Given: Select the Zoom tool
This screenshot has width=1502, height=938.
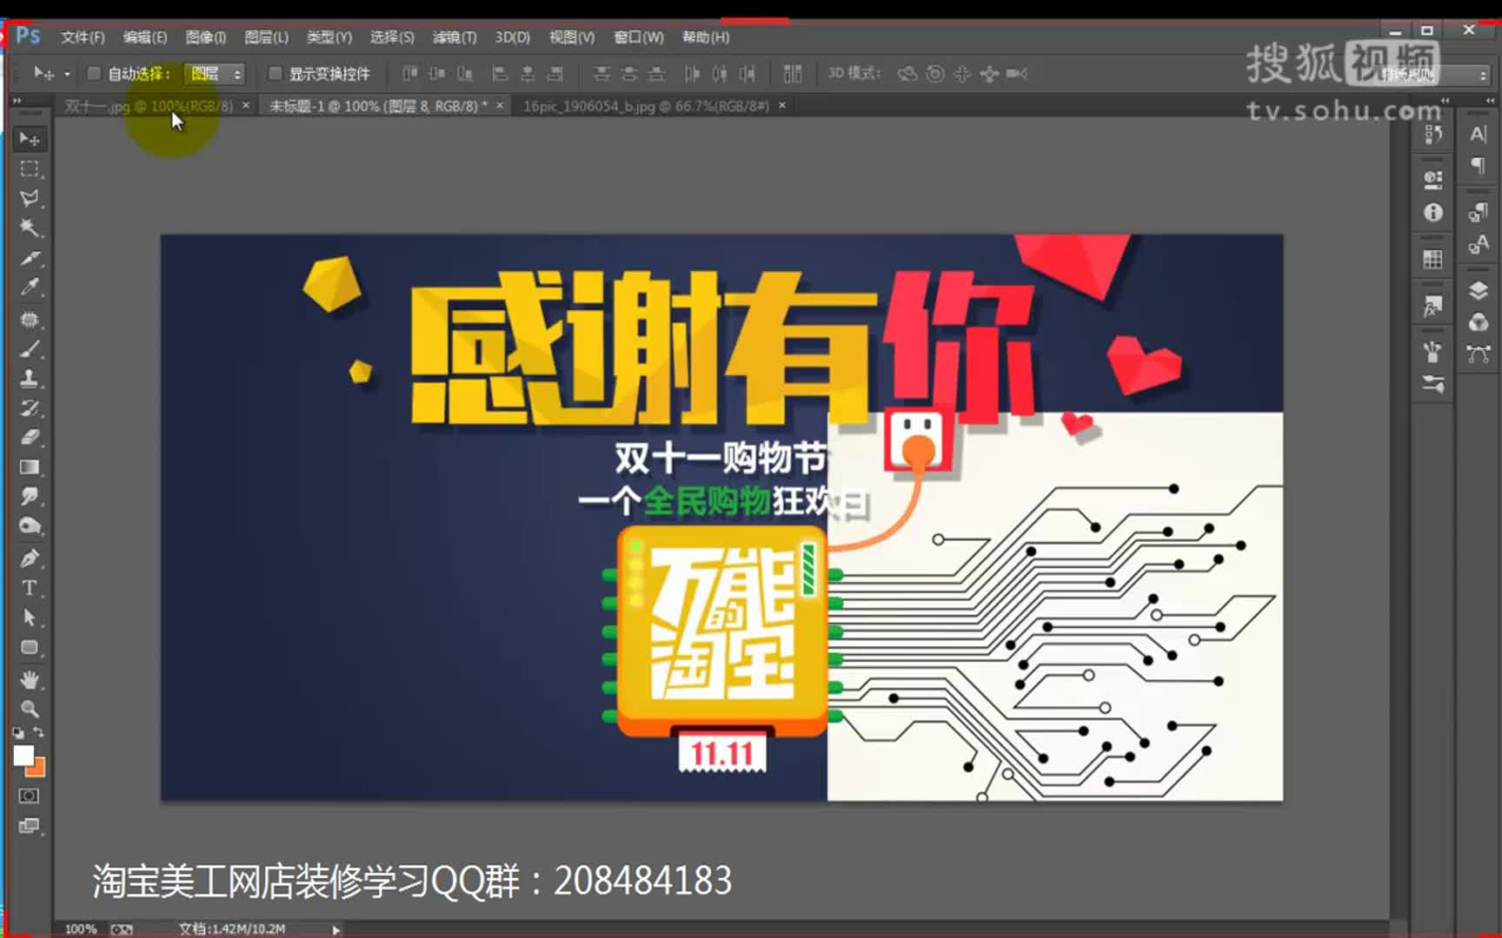Looking at the screenshot, I should (30, 709).
